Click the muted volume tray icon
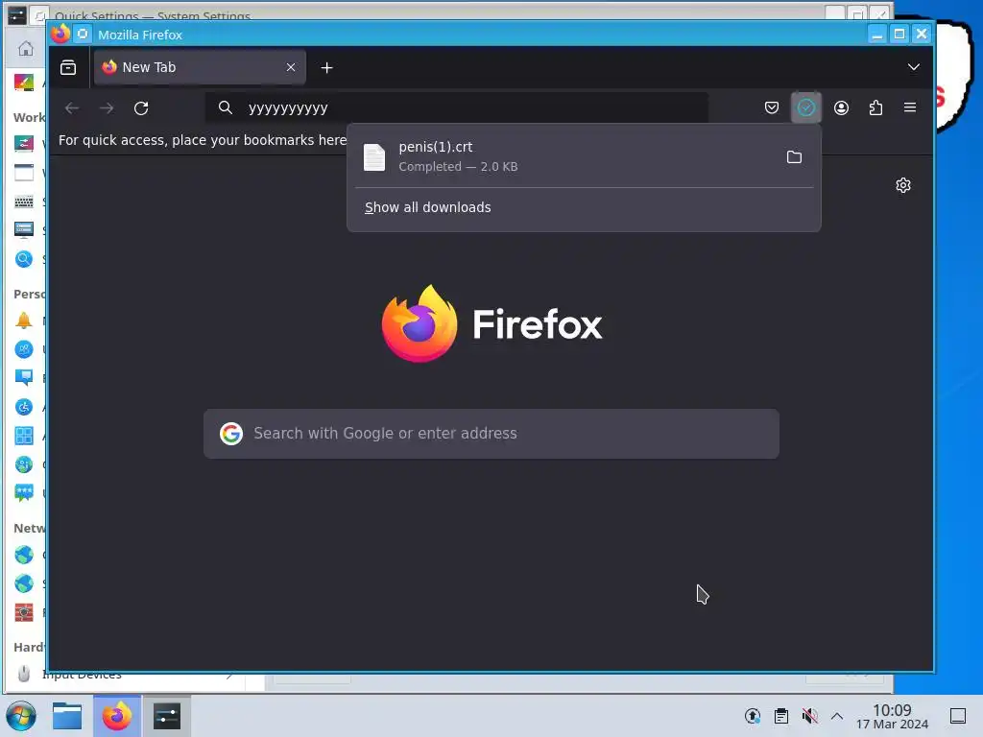This screenshot has height=737, width=983. [x=810, y=716]
